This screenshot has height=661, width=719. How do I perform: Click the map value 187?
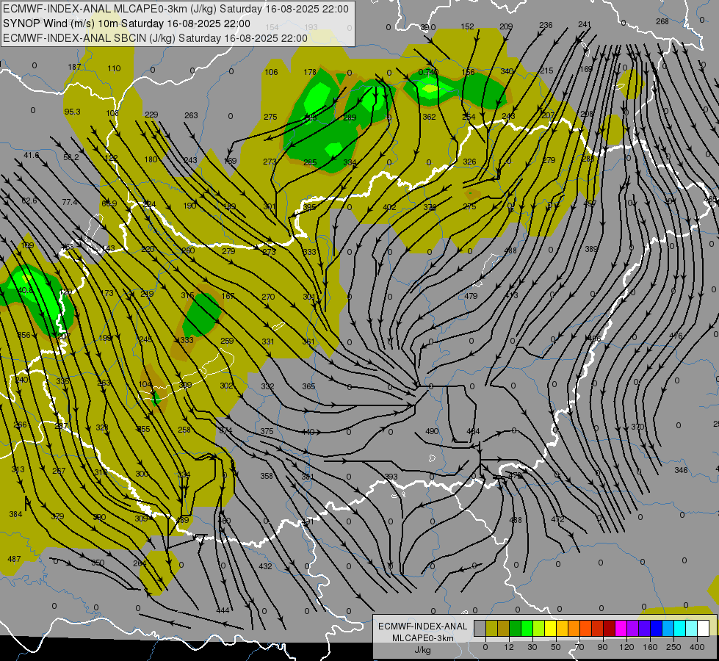click(74, 67)
